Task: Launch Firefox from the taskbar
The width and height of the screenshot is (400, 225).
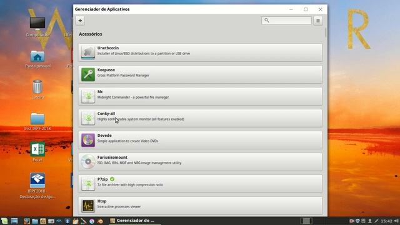Action: [26, 221]
